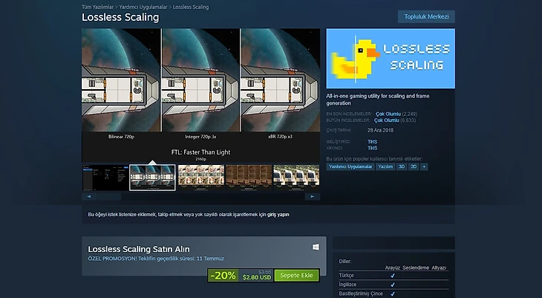The height and width of the screenshot is (298, 542).
Task: Open Topluluk Merkezi community hub
Action: [426, 16]
